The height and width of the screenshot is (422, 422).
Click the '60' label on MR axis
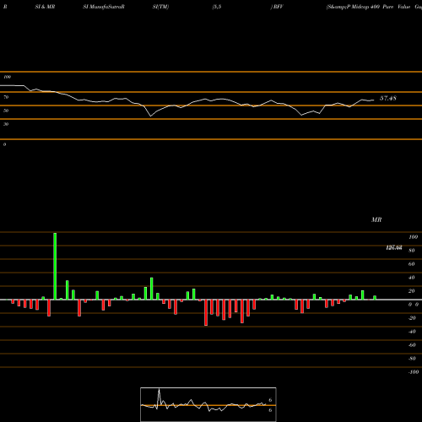click(x=412, y=264)
